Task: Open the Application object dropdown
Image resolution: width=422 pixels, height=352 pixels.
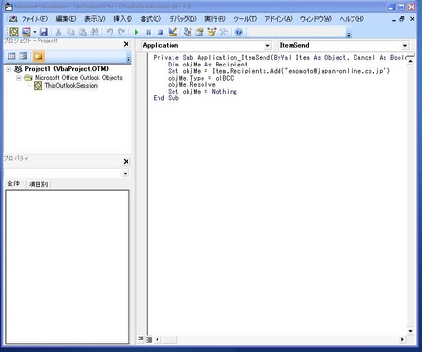Action: 267,46
